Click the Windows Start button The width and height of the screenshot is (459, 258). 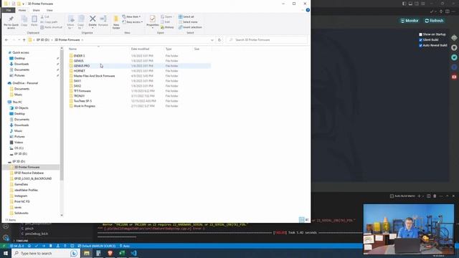6,253
